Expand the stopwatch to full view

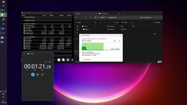pos(46,62)
